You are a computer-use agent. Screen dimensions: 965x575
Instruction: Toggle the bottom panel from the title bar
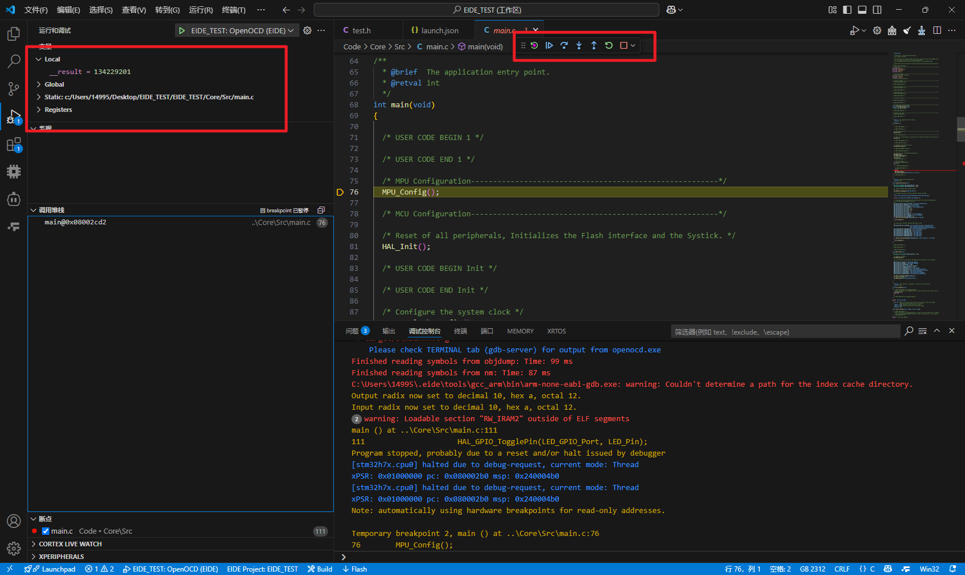(x=862, y=10)
